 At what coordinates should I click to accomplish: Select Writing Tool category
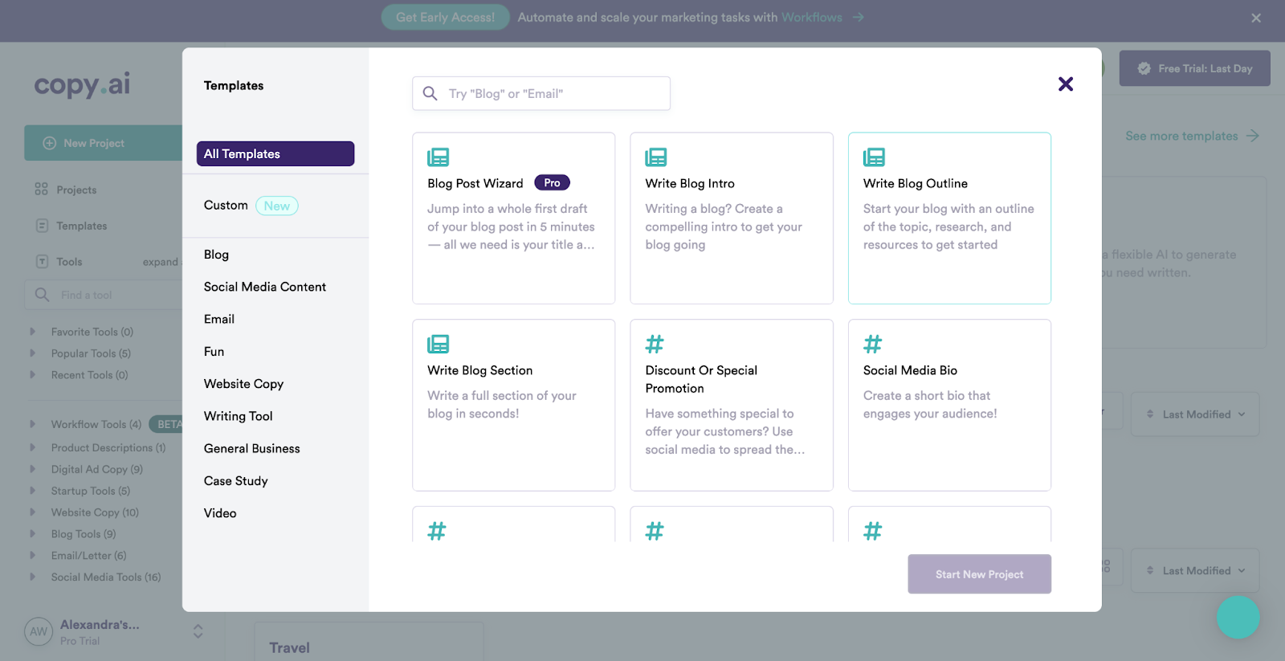[239, 416]
